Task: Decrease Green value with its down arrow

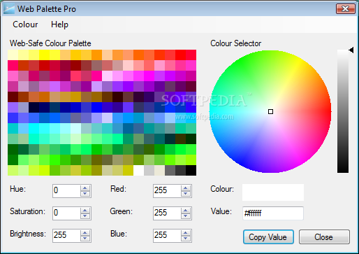Action: [x=186, y=216]
